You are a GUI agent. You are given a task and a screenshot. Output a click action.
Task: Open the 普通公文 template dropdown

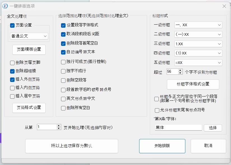29,36
